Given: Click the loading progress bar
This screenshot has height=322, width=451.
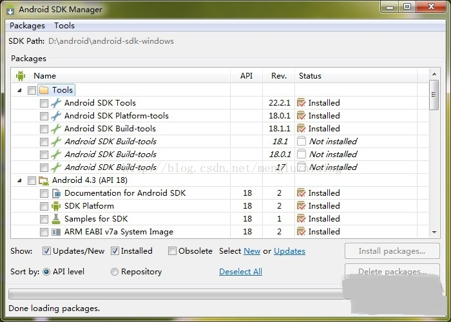Looking at the screenshot, I should click(x=177, y=294).
